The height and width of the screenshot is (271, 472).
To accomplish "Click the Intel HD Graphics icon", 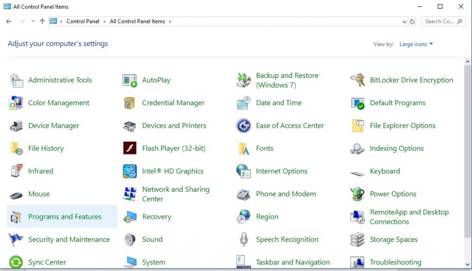I will pos(130,171).
